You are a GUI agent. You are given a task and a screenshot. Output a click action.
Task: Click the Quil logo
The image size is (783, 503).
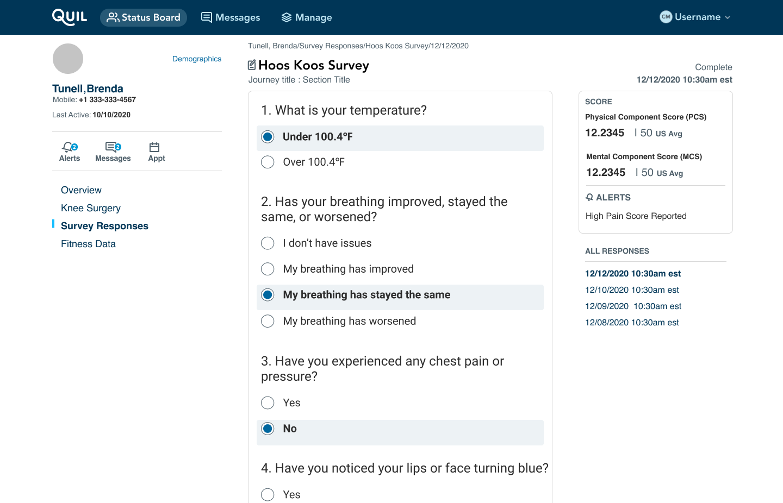coord(69,17)
